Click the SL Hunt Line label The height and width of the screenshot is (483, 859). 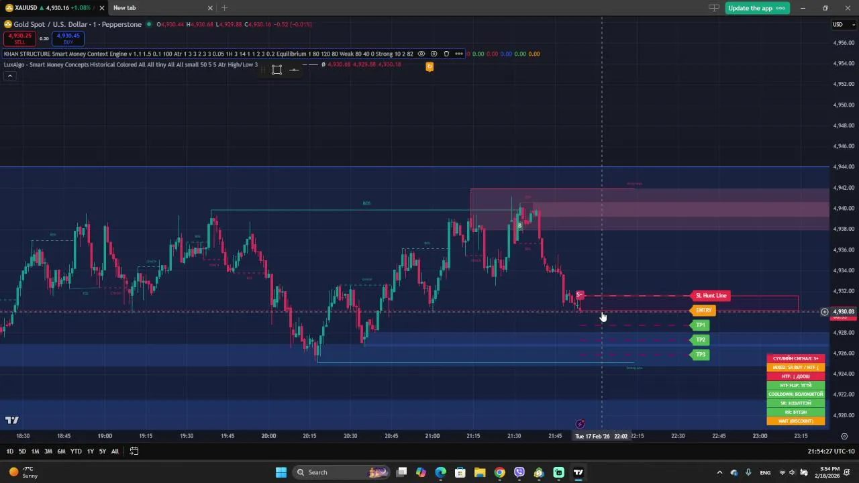click(711, 296)
